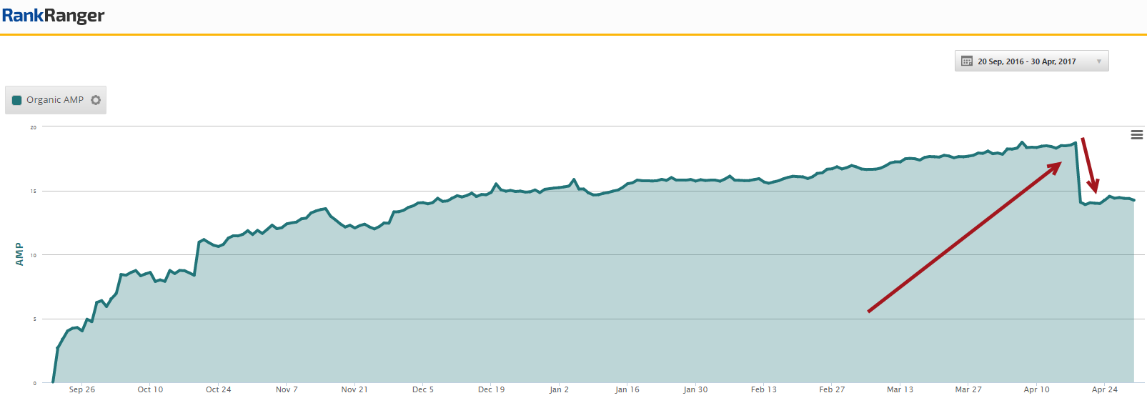Click the long red upward arrow's head

coord(1057,165)
